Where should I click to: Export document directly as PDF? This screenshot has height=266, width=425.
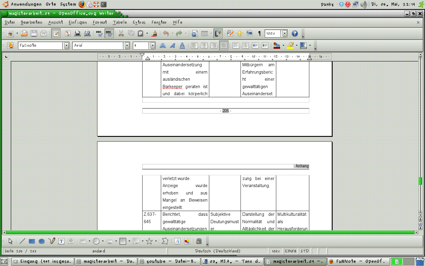tap(68, 34)
